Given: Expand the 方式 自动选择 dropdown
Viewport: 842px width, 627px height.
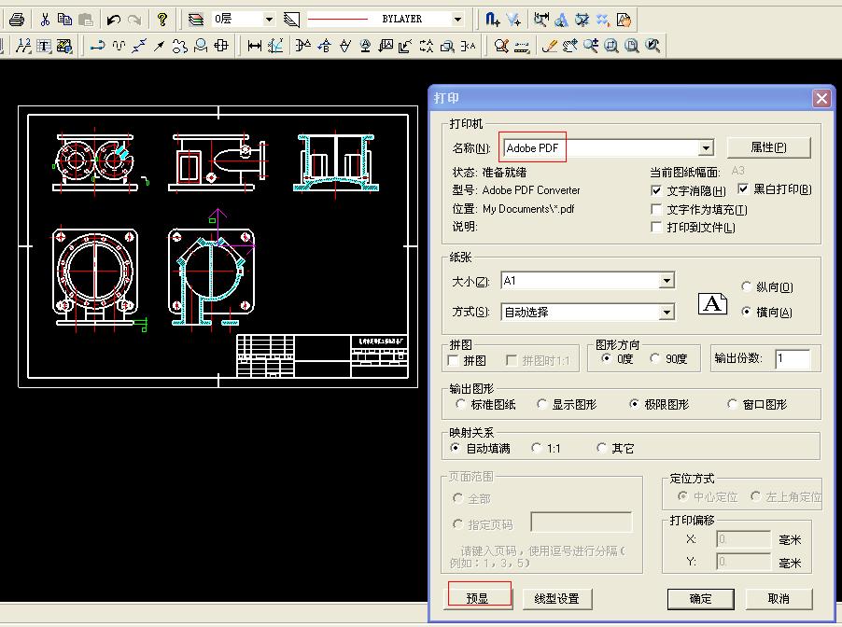Looking at the screenshot, I should pos(666,312).
